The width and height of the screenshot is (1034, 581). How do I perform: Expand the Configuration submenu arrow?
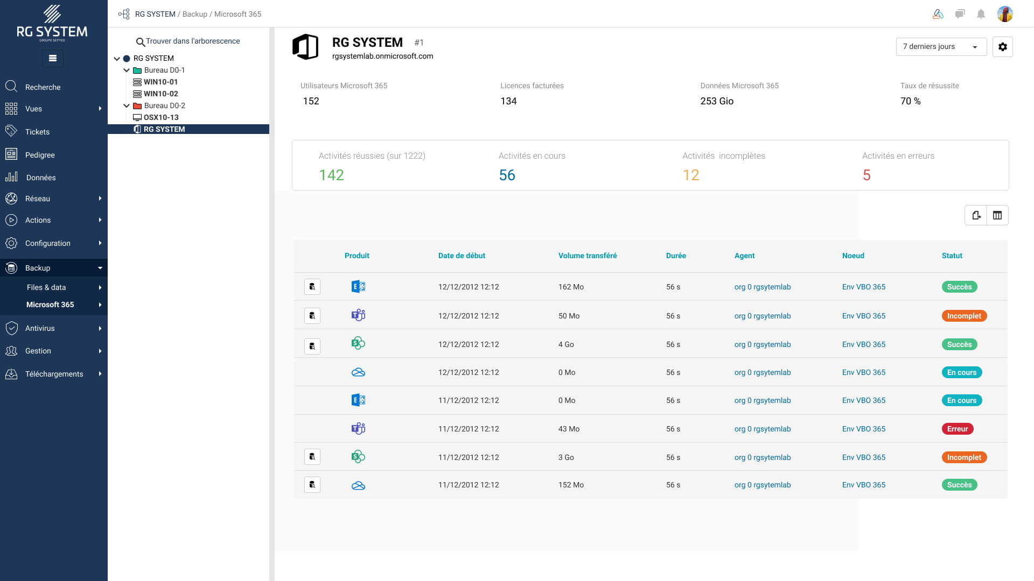click(100, 243)
